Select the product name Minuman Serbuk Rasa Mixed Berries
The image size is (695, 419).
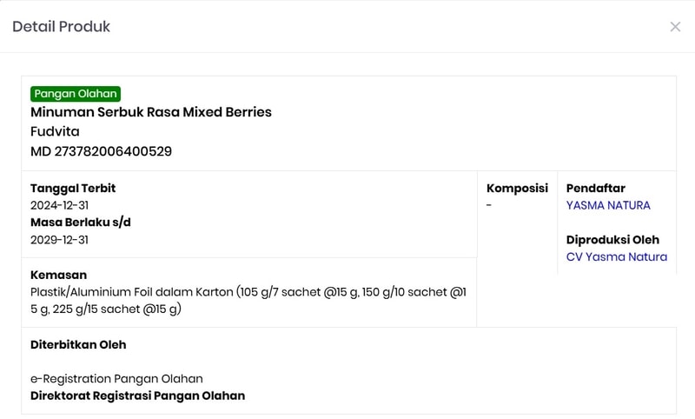[x=151, y=112]
